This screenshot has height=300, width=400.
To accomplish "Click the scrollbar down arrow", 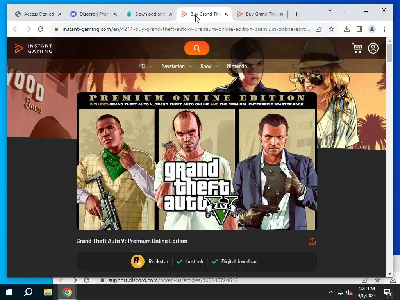I will 389,274.
